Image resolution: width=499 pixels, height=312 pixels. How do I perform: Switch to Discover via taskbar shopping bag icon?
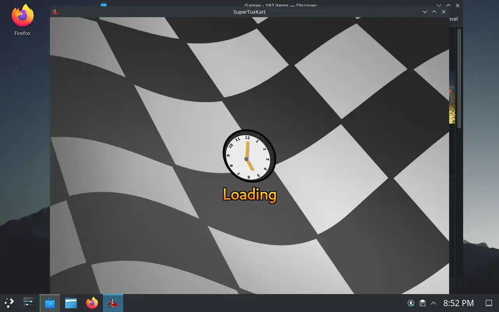click(50, 303)
